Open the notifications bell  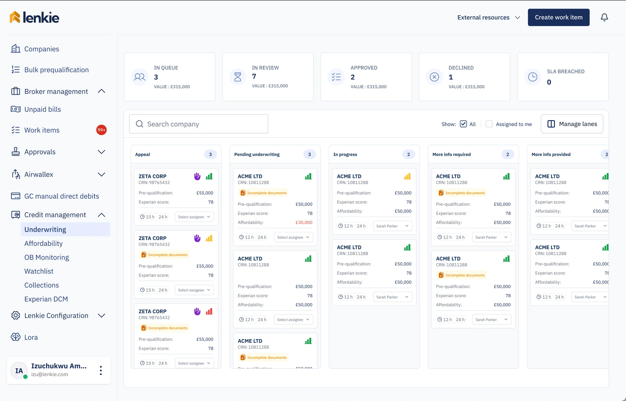pyautogui.click(x=604, y=17)
